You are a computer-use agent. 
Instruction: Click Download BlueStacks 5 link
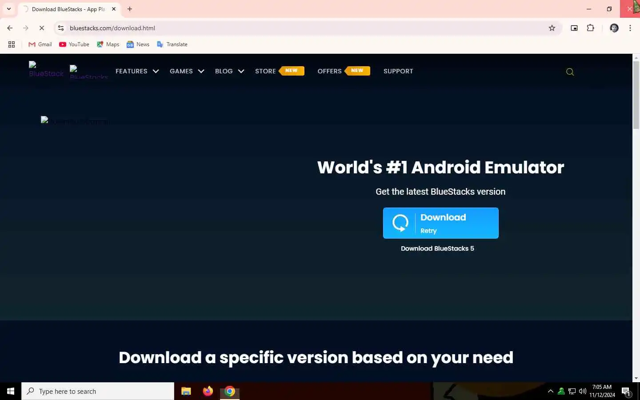(437, 248)
